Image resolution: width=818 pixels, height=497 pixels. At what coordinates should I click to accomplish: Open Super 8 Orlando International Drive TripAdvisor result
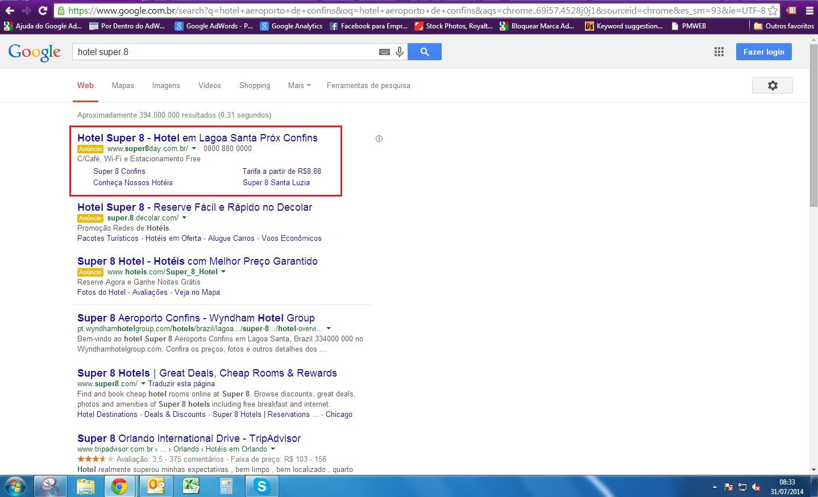pos(189,438)
